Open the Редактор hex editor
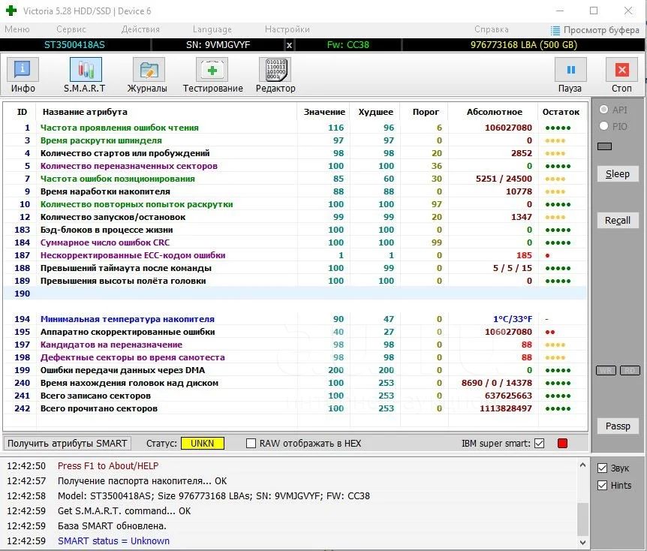The image size is (647, 551). (x=275, y=76)
